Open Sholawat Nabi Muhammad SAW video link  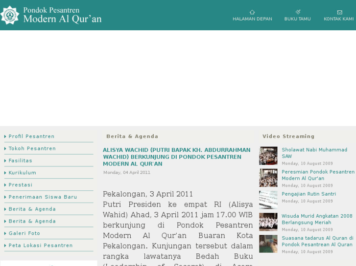coord(314,153)
